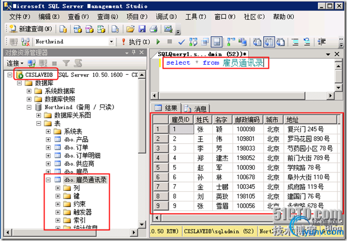Select the dbo.订单 table
Image resolution: width=347 pixels, height=241 pixels.
tap(76, 148)
